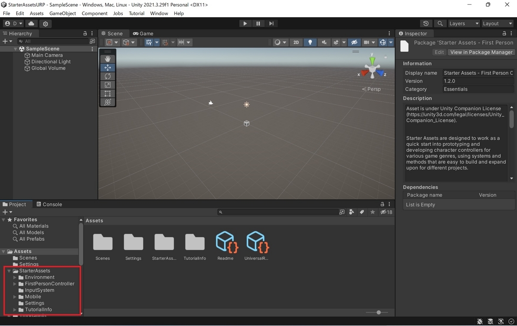Screen dimensions: 517x326
Task: Click View in Package Manager
Action: point(481,52)
